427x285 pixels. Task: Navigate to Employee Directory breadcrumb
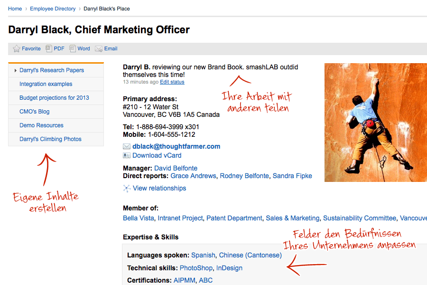pos(53,9)
